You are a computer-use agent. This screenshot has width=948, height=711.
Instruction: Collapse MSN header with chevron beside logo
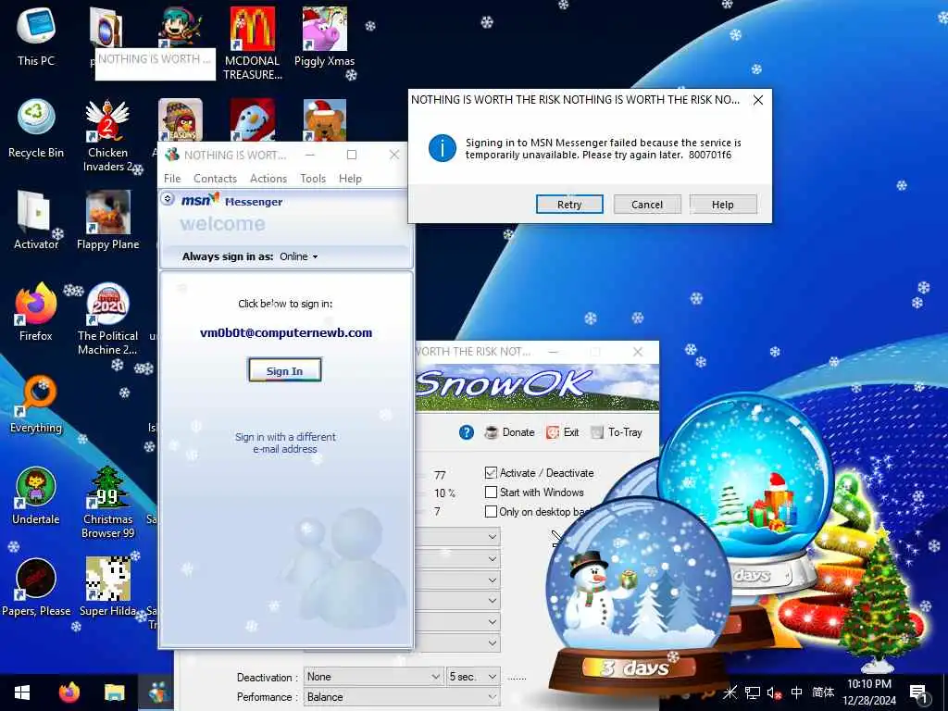[x=168, y=199]
